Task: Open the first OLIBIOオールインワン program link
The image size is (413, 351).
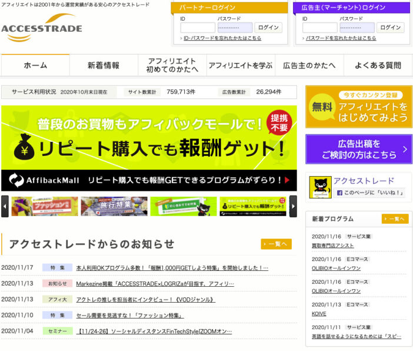Action: pos(336,268)
